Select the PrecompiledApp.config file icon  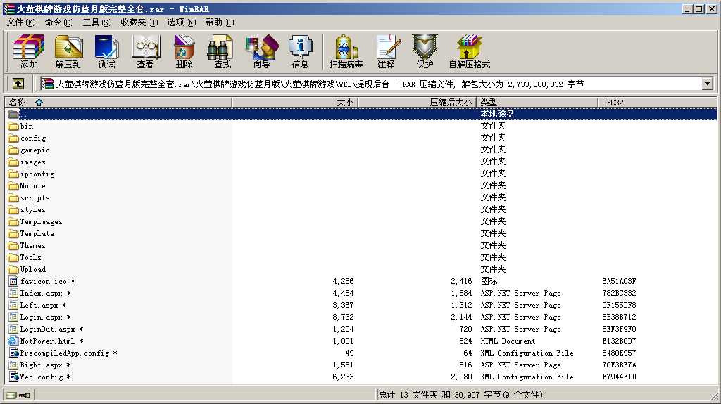coord(13,353)
